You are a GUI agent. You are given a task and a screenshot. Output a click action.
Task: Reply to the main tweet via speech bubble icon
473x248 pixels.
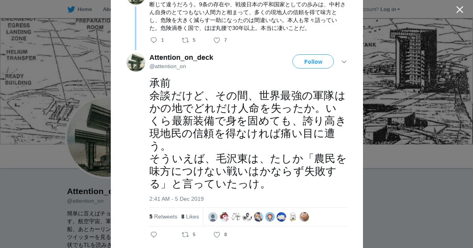[x=154, y=235]
